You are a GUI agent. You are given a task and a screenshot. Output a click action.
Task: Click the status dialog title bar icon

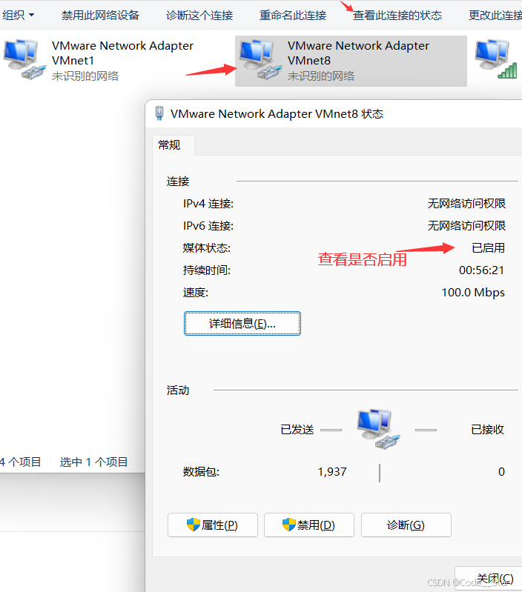click(159, 113)
